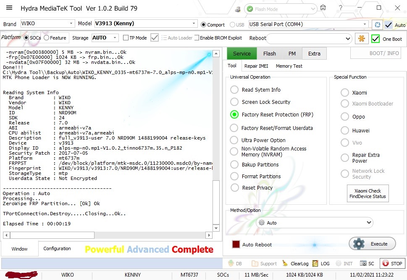Open the hamburger menu
407x280 pixels.
[x=9, y=8]
